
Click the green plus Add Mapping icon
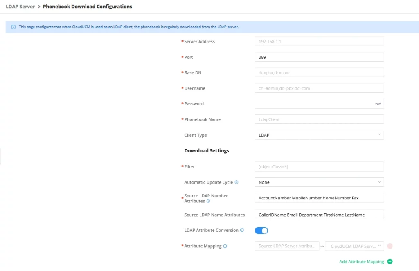tap(390, 261)
